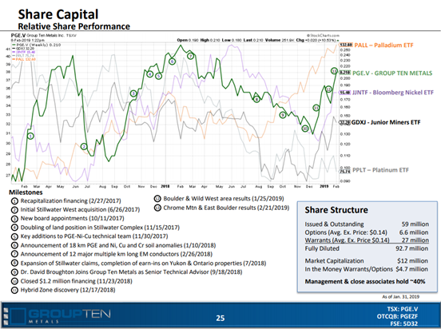Select 'Expansion of Stillwater claims' milestone
This screenshot has height=329, width=441.
click(143, 264)
